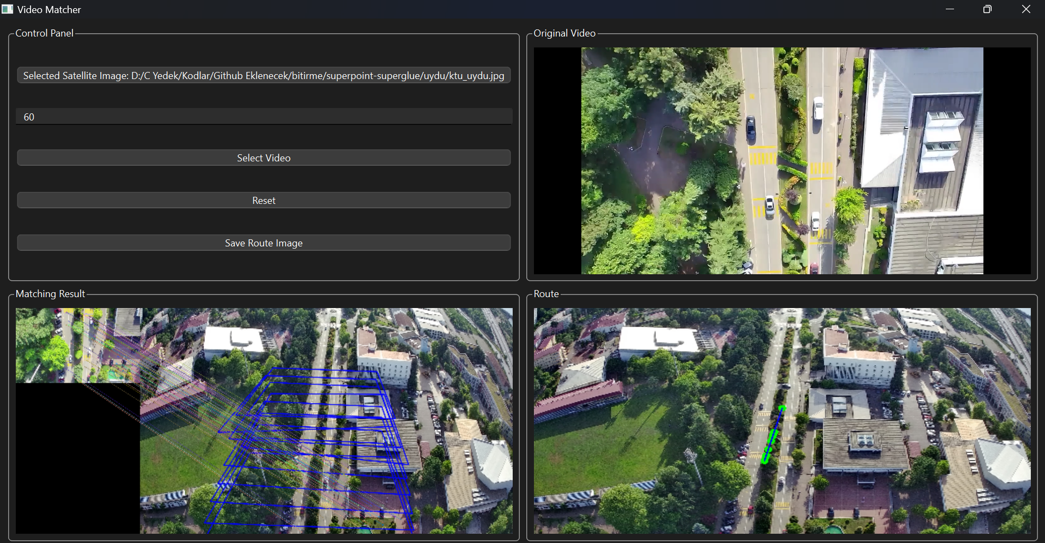The height and width of the screenshot is (543, 1045).
Task: Click the Original Video panel label
Action: tap(564, 33)
